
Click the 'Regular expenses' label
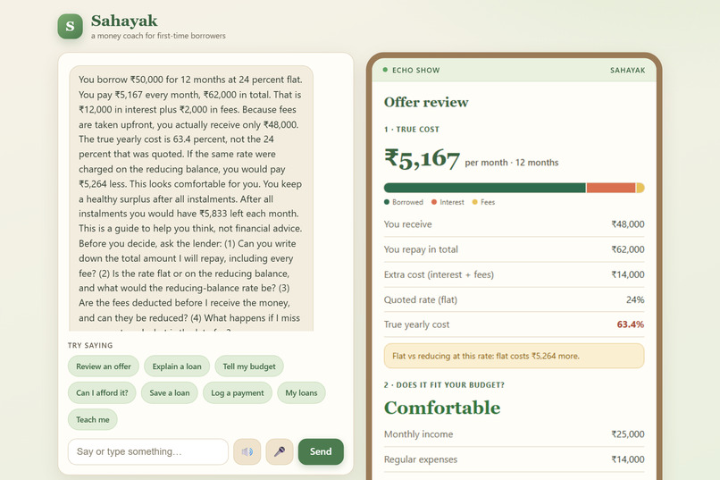point(421,459)
